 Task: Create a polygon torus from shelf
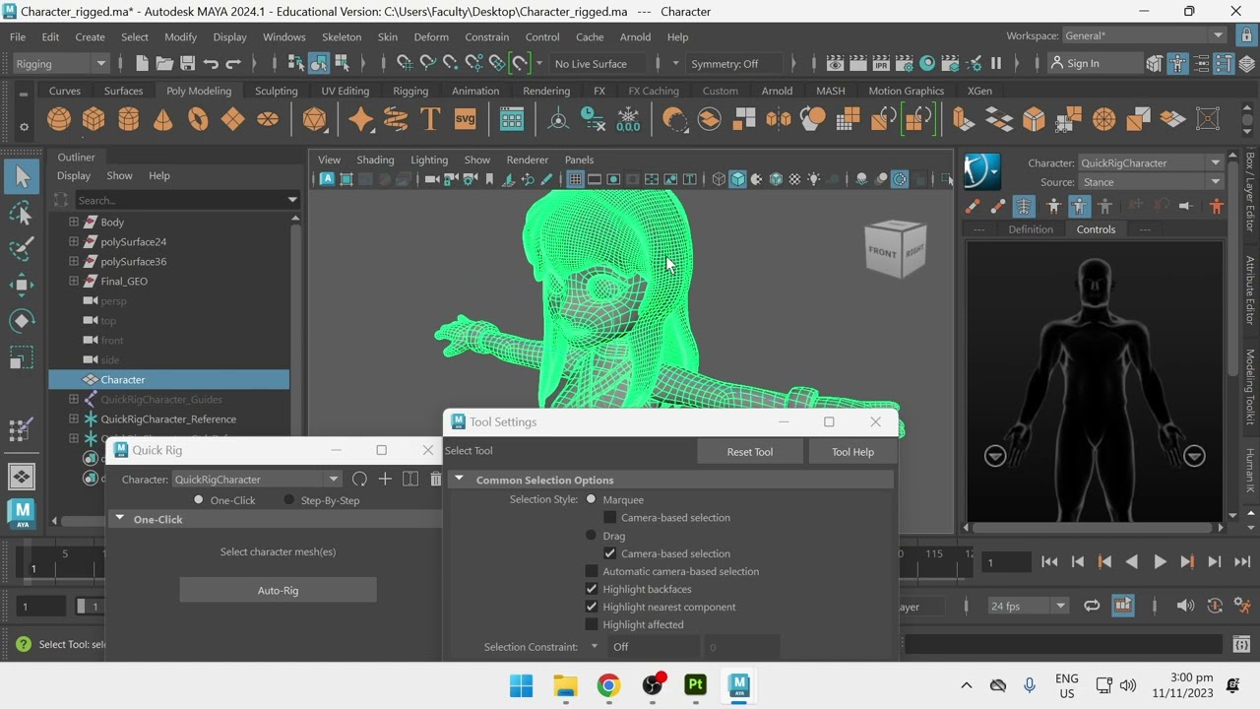(x=198, y=119)
